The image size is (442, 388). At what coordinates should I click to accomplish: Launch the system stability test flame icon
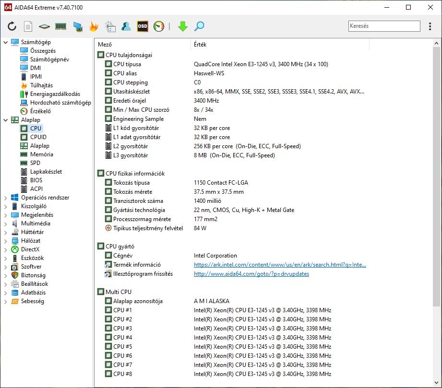pos(94,26)
